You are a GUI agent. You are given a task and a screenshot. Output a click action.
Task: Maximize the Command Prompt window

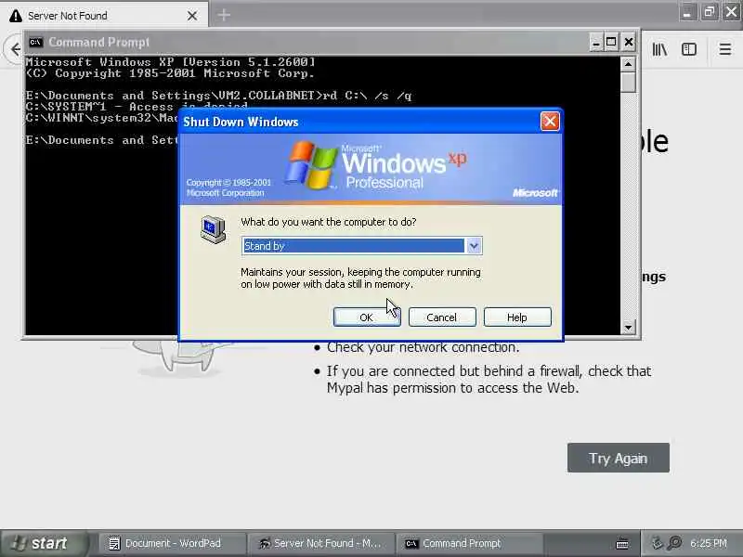pyautogui.click(x=611, y=43)
